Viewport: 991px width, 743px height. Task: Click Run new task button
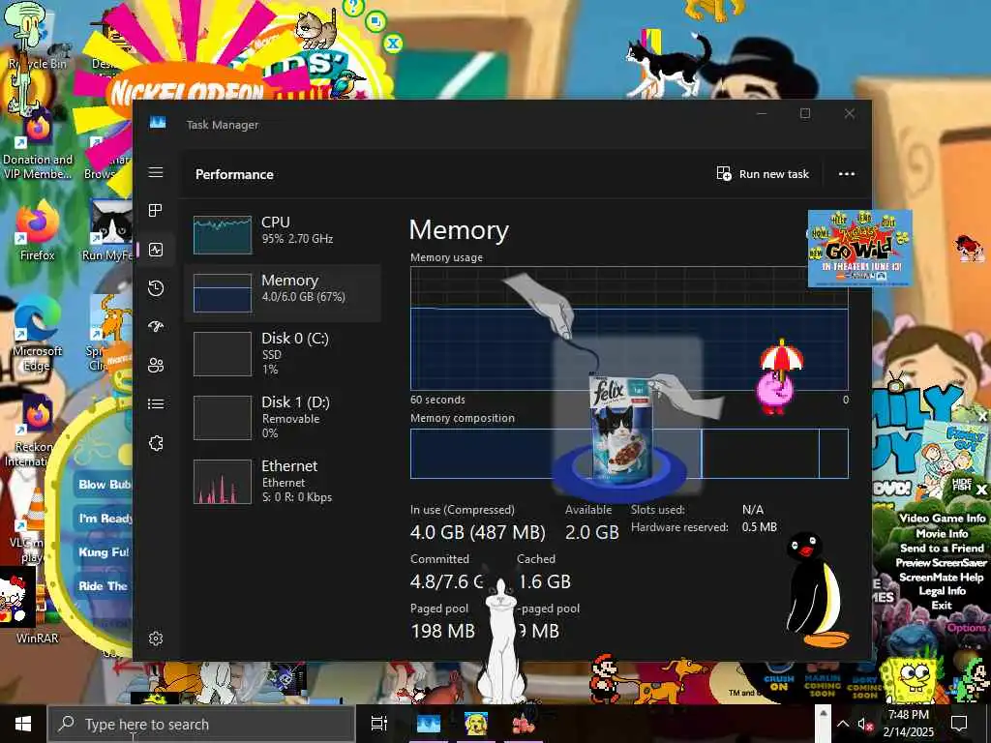(763, 174)
